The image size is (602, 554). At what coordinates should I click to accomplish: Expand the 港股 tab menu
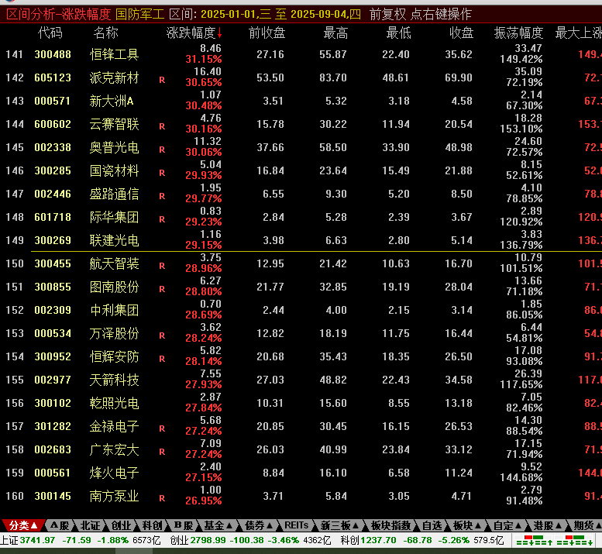point(548,525)
